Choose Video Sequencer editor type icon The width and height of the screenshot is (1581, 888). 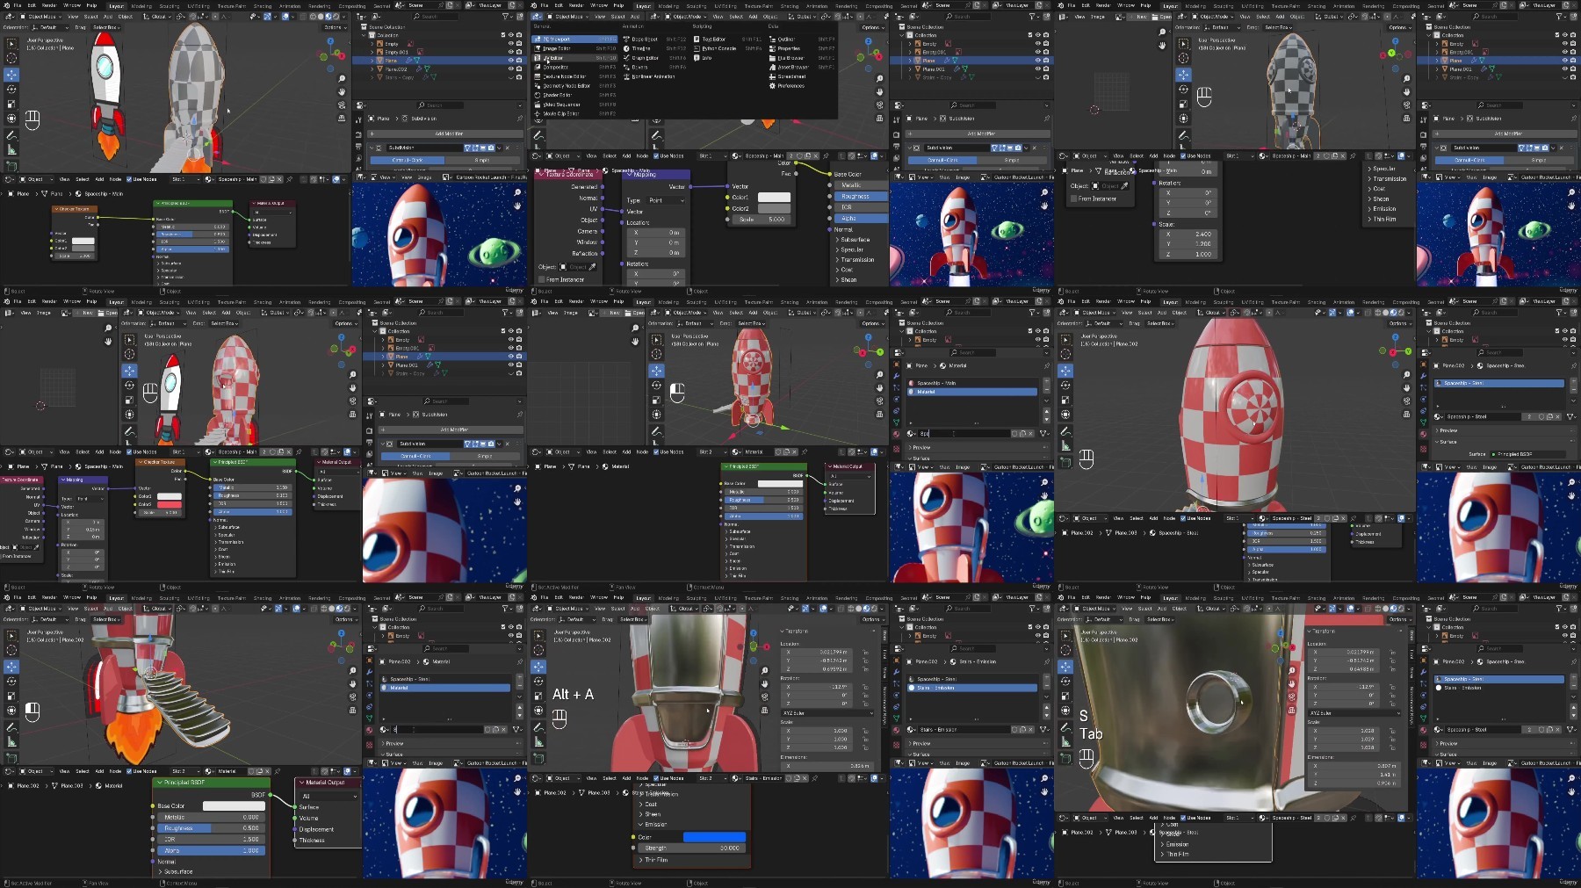(x=538, y=105)
